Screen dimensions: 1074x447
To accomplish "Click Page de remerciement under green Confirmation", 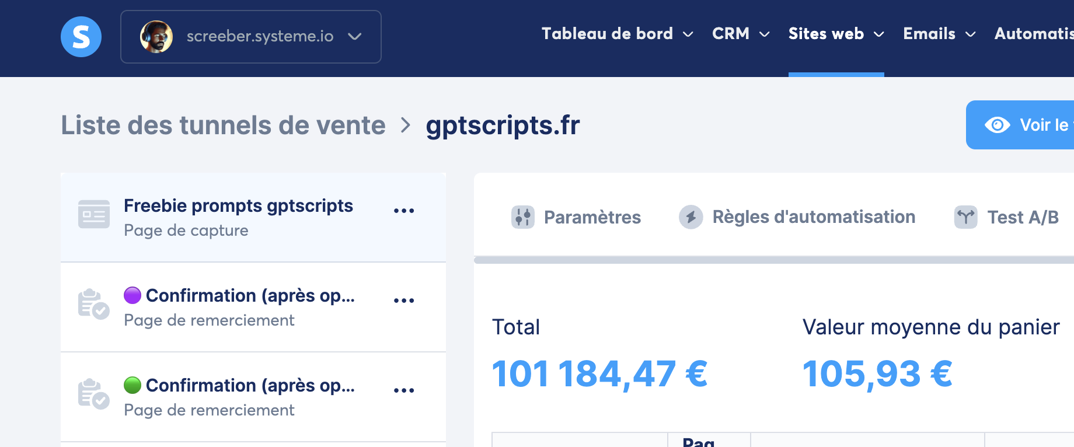I will pyautogui.click(x=209, y=410).
